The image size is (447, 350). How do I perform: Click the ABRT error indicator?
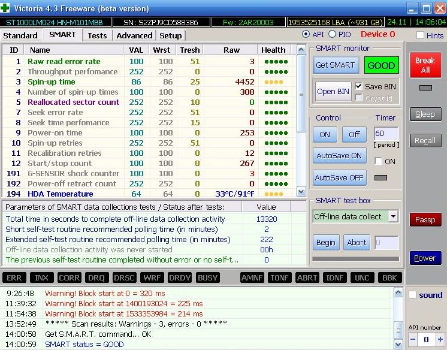307,277
